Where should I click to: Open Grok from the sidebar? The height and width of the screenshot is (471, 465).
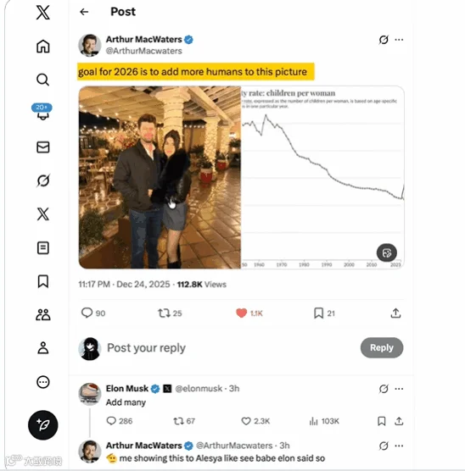43,180
